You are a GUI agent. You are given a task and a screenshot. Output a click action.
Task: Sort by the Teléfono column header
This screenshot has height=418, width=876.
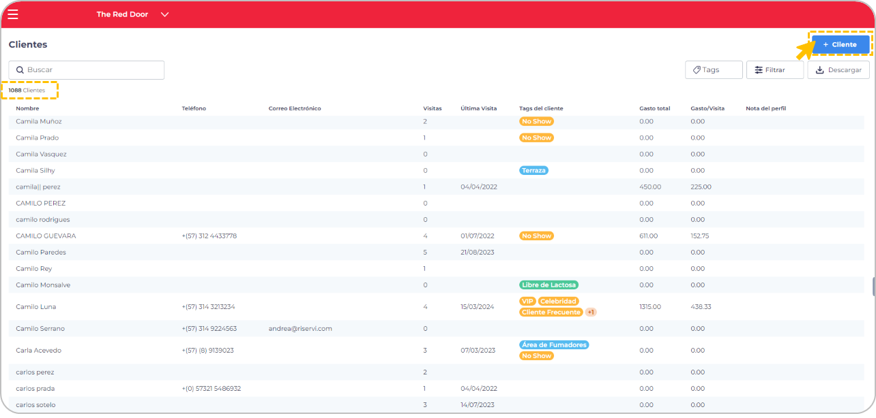[x=194, y=108]
